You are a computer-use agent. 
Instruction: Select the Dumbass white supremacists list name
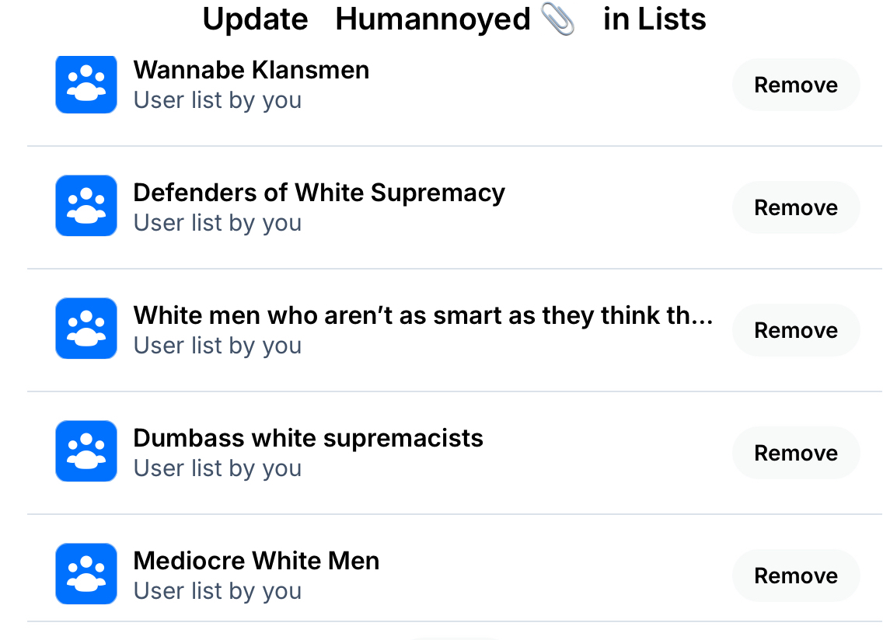308,438
